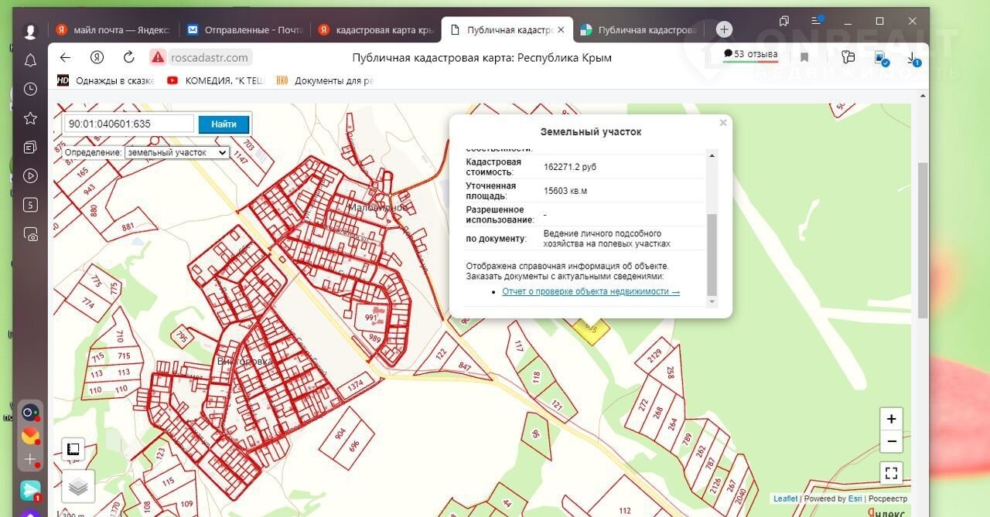
Task: Go back using browser back arrow
Action: [65, 57]
